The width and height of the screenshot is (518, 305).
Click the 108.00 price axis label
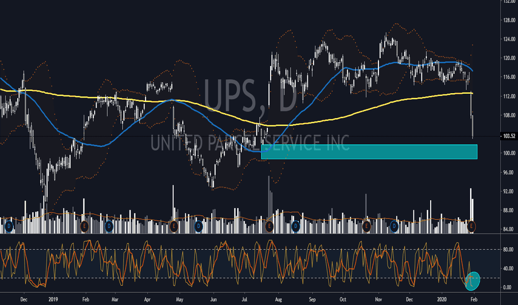509,115
